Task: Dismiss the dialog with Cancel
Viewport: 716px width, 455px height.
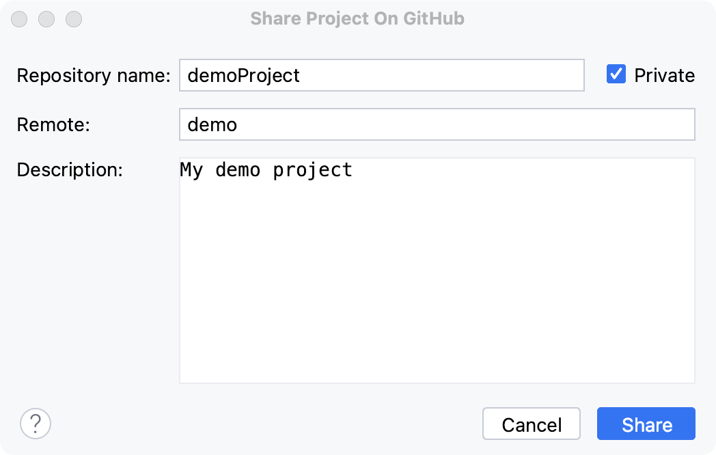Action: click(x=532, y=424)
